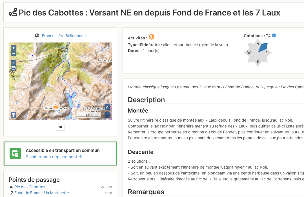Click the info icon next to cotation T4
Screen dimensions: 304x197
[273, 35]
